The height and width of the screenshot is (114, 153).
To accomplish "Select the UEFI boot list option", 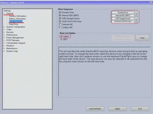I will pos(61,39).
